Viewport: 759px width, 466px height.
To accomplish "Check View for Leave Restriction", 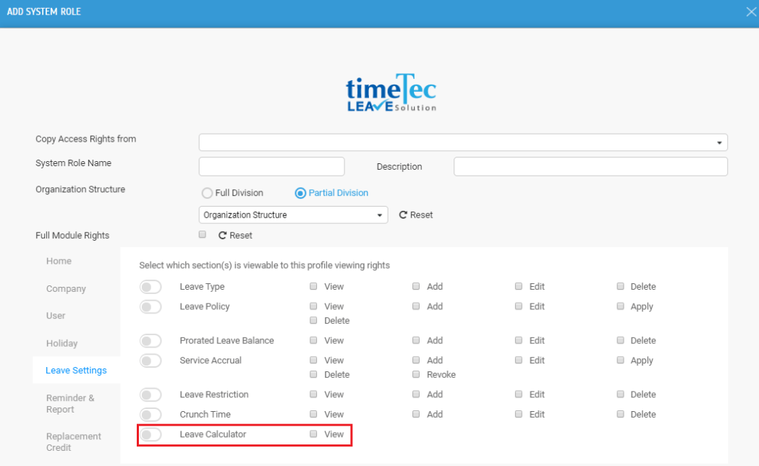I will 314,394.
